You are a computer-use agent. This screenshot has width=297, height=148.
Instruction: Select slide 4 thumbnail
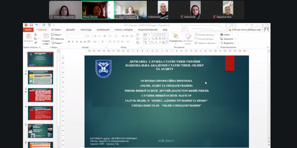(40, 113)
